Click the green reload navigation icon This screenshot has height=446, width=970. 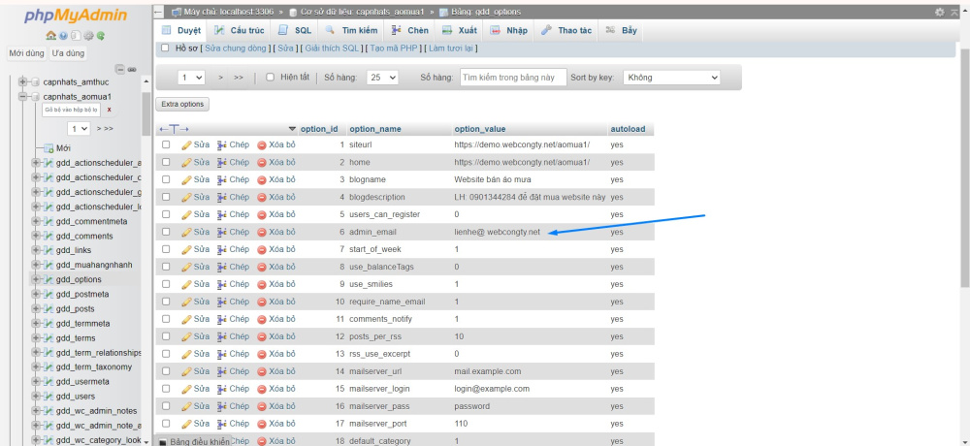point(101,35)
